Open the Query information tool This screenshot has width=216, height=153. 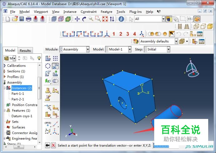[121, 19]
